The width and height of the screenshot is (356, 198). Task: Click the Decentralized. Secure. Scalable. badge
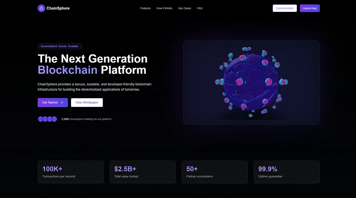(60, 46)
